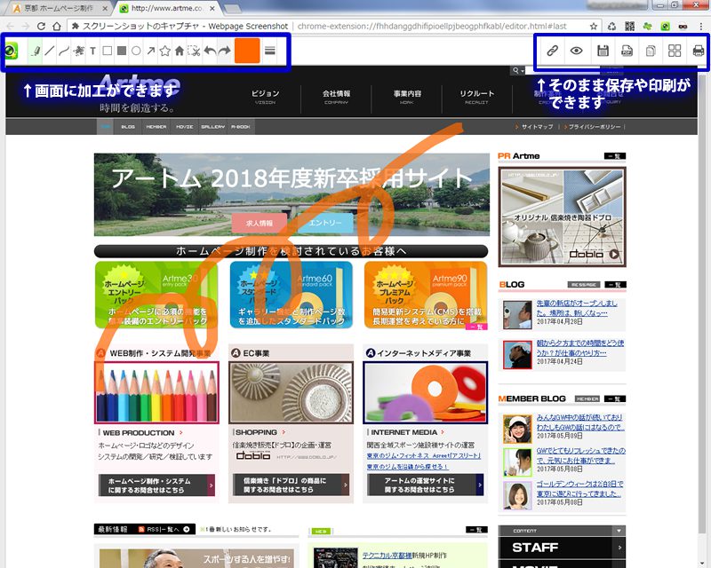
Task: Select the crop scissors tool
Action: click(x=194, y=51)
